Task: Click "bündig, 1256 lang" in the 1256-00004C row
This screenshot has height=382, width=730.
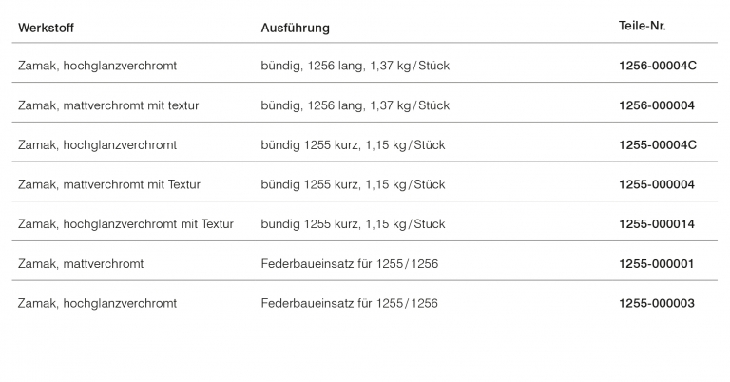Action: (355, 66)
